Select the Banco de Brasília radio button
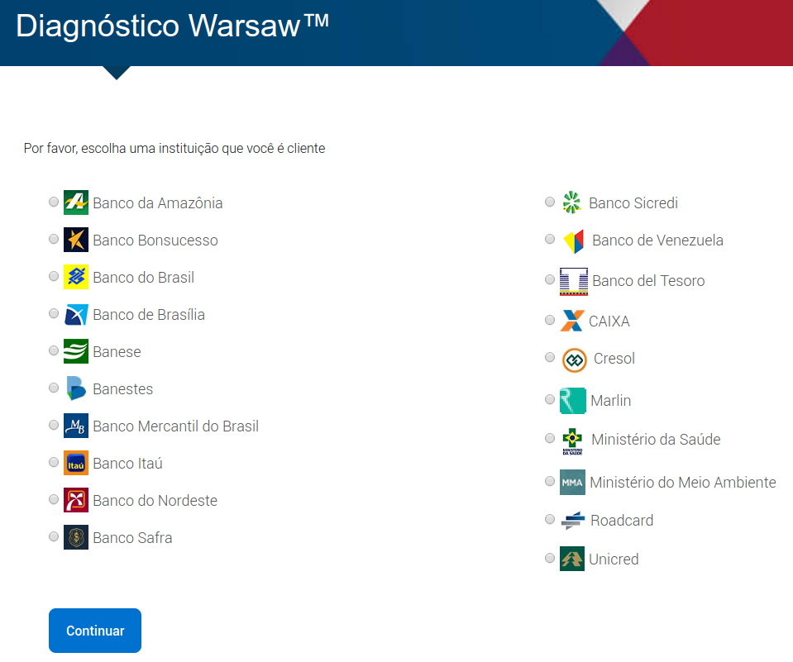Viewport: 793px width, 662px height. point(54,313)
